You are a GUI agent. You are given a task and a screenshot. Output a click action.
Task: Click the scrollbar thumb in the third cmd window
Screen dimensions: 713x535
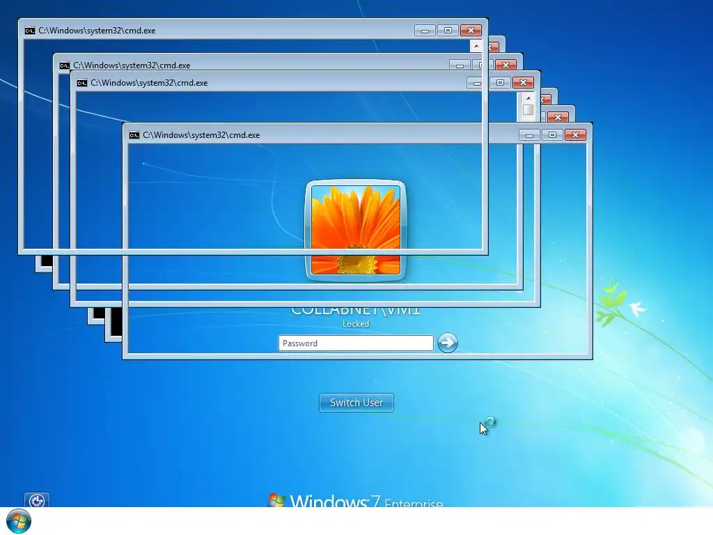click(528, 110)
